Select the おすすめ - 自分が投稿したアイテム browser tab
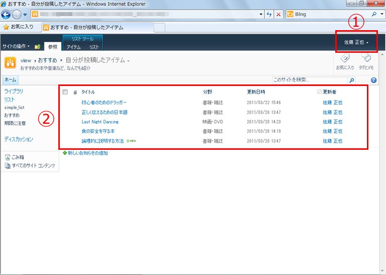 [x=98, y=27]
